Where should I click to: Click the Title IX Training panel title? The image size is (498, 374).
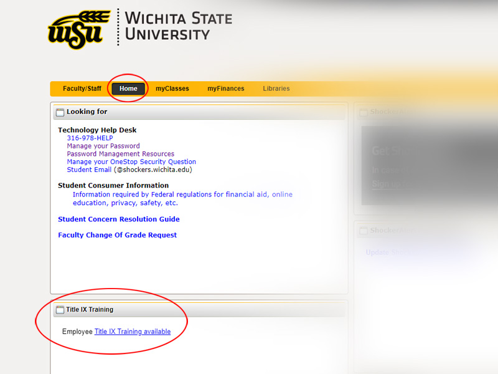click(x=90, y=309)
